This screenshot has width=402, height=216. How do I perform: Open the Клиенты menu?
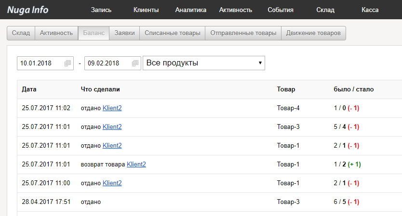(x=146, y=10)
